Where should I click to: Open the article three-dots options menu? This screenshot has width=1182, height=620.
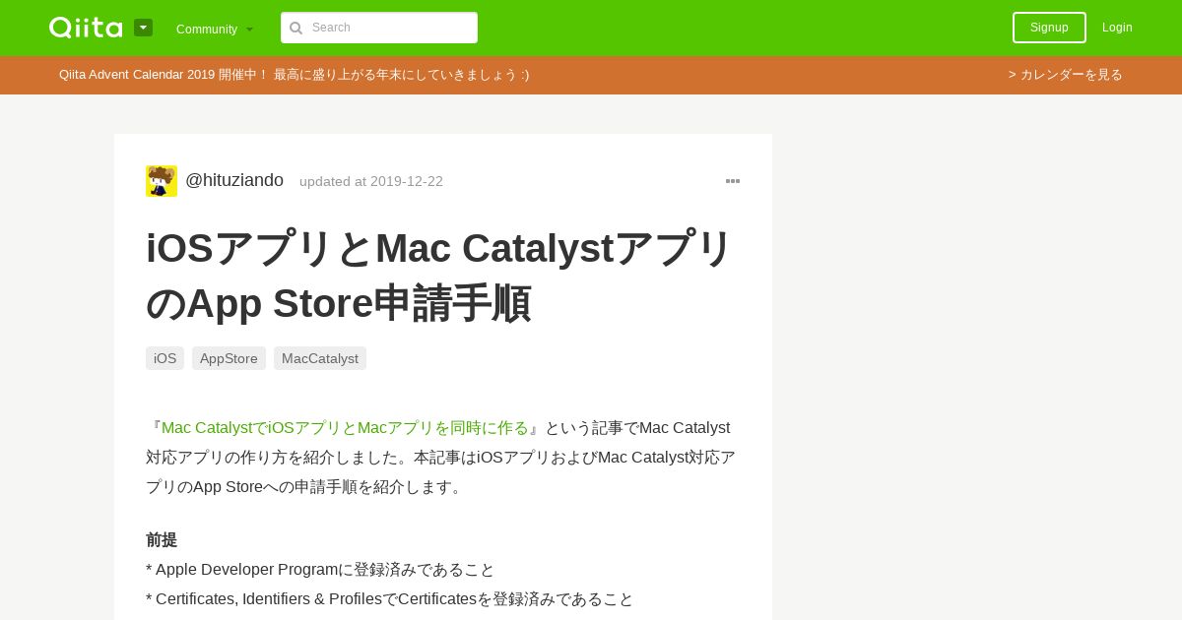[x=733, y=181]
